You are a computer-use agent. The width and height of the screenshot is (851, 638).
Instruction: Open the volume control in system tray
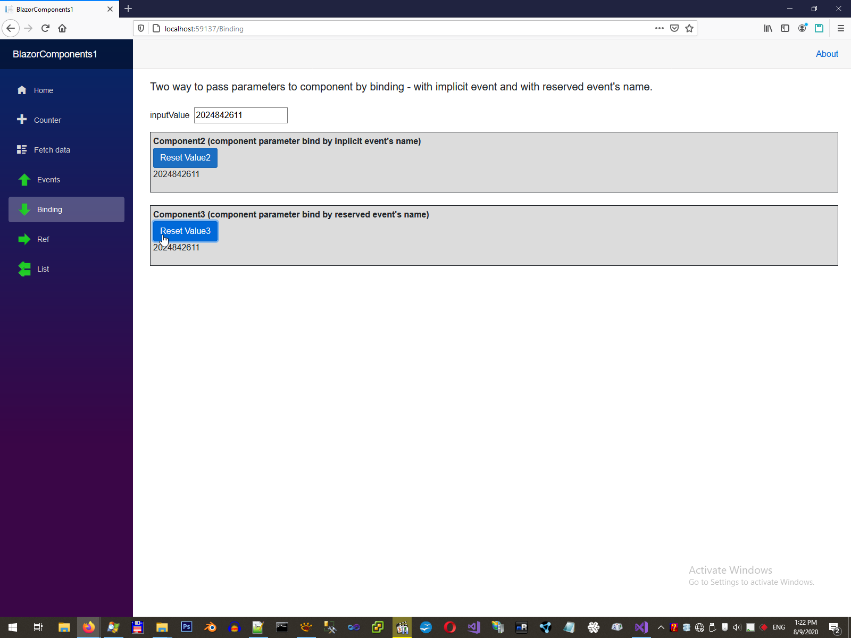tap(737, 627)
